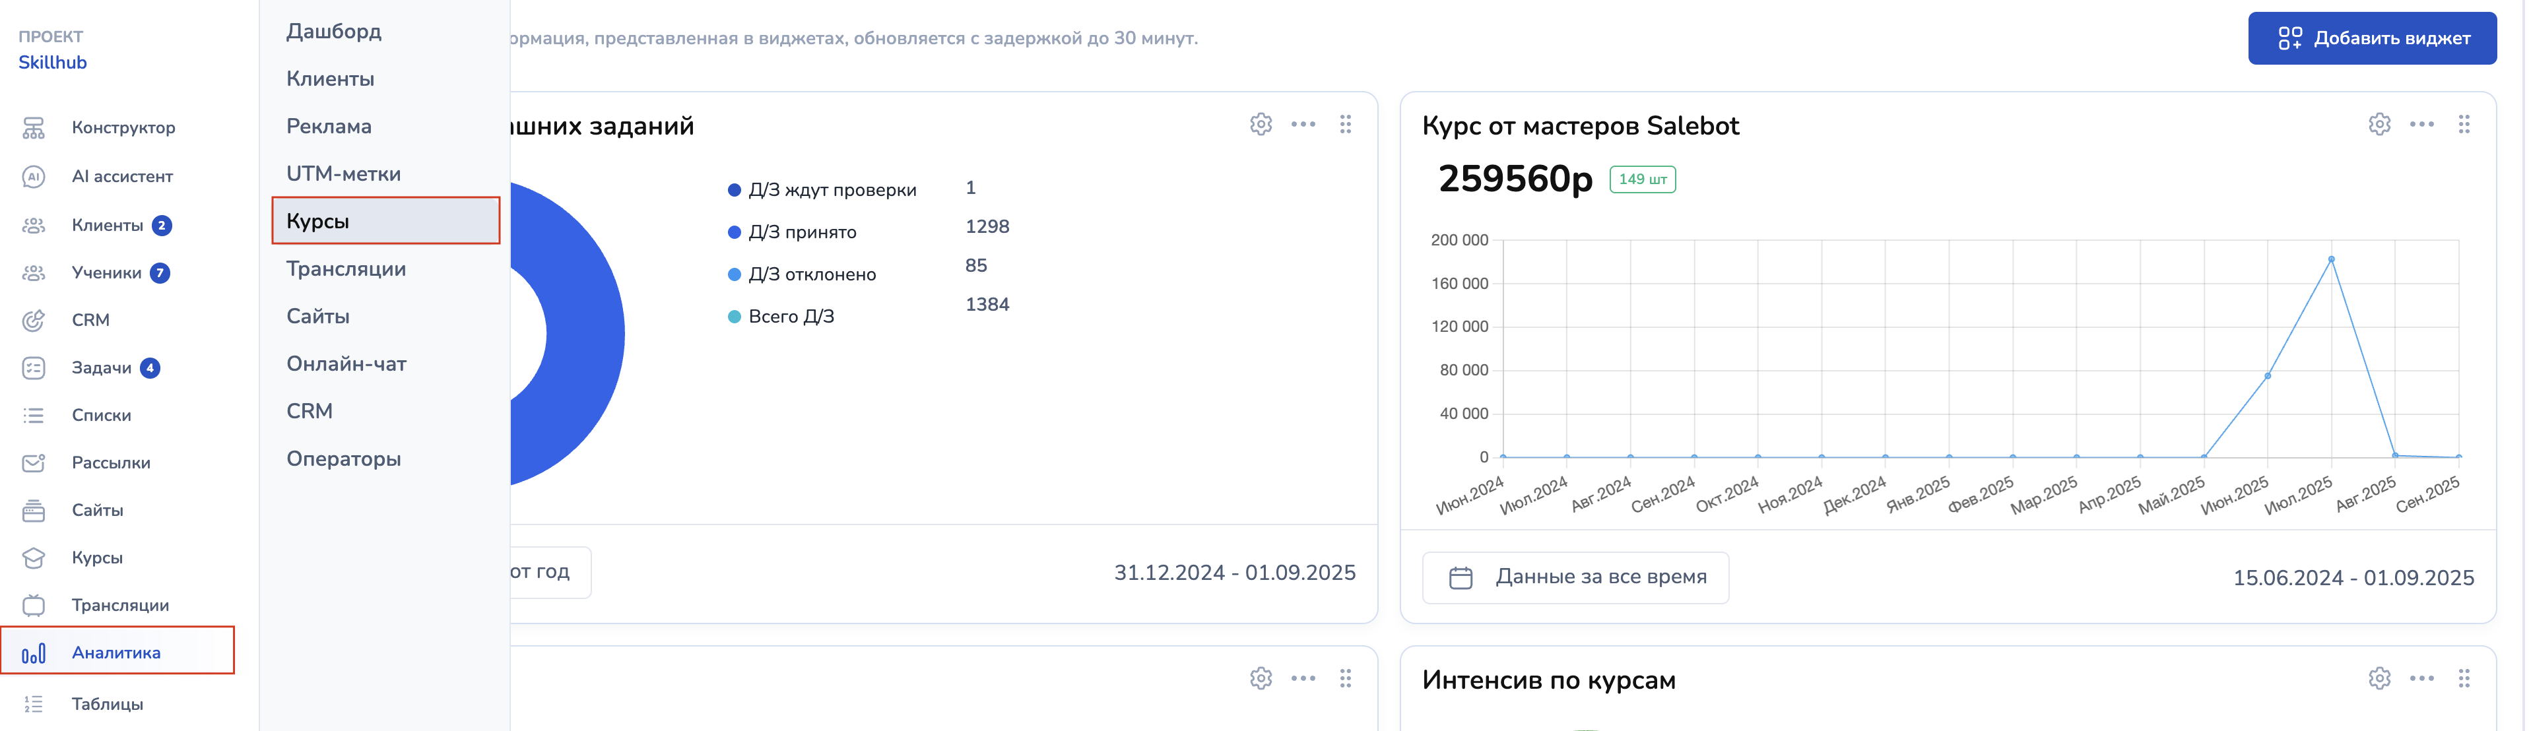Open three-dot menu of Salebot course widget
This screenshot has width=2529, height=731.
(2421, 125)
